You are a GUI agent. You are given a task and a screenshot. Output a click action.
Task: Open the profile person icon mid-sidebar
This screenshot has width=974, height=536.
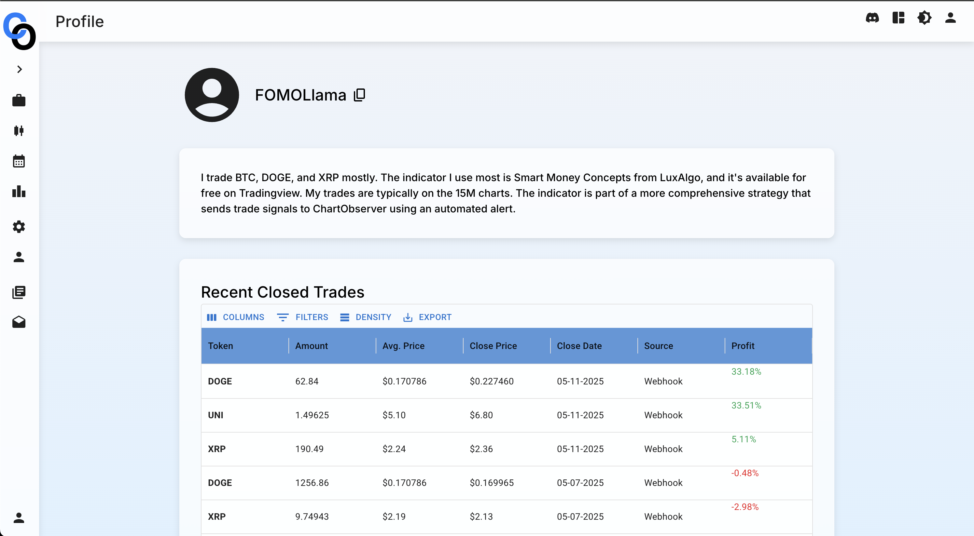pyautogui.click(x=19, y=257)
